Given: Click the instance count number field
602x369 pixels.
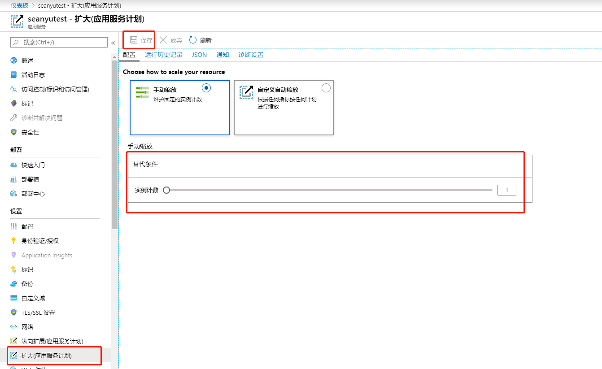Looking at the screenshot, I should pyautogui.click(x=507, y=190).
